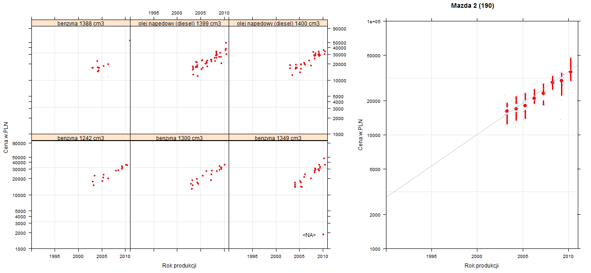This screenshot has height=273, width=591.
Task: Click "1995" below the benzyna 1349 cm3 panel
Action: pos(252,257)
